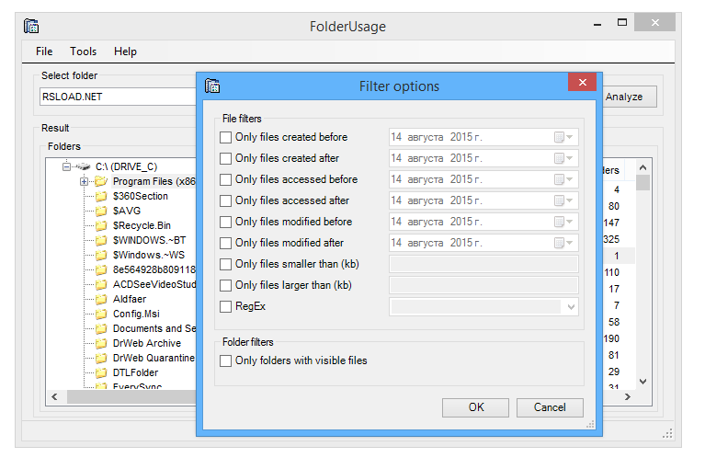Click the horizontal scrollbar right arrow

(x=628, y=396)
